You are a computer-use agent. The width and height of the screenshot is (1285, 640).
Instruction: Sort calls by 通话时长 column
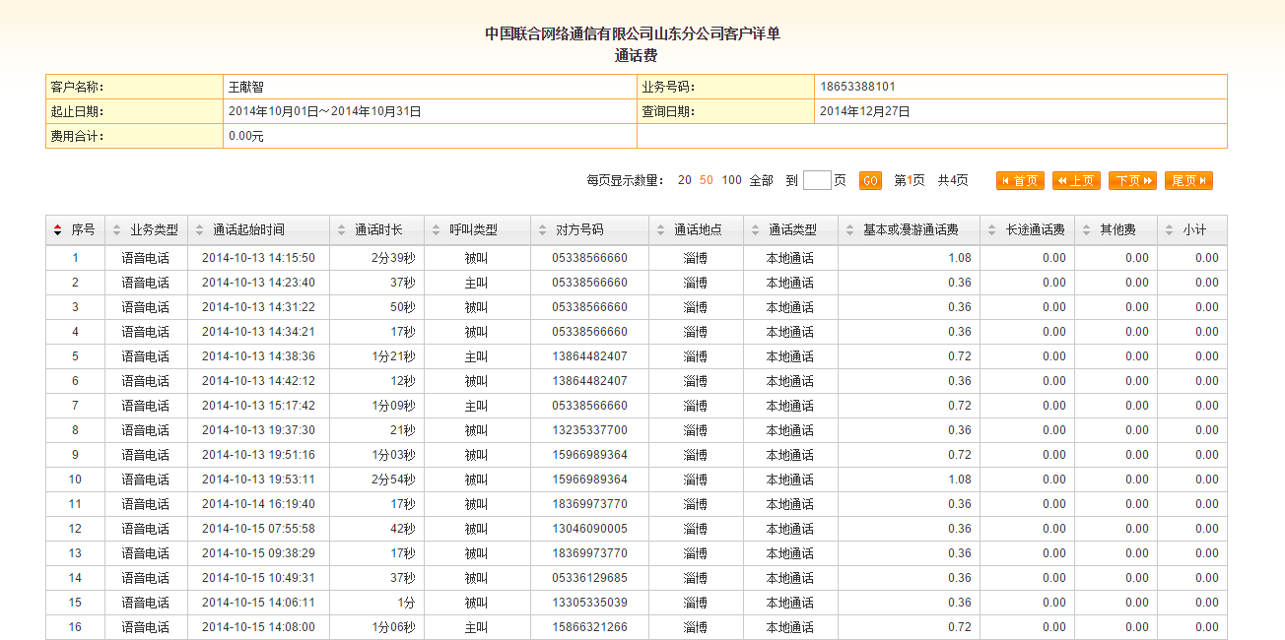click(378, 230)
